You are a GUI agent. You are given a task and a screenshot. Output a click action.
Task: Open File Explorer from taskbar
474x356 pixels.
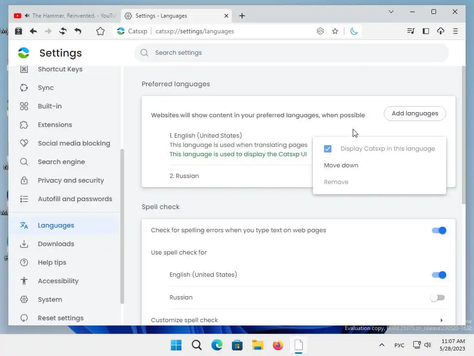[x=257, y=345]
